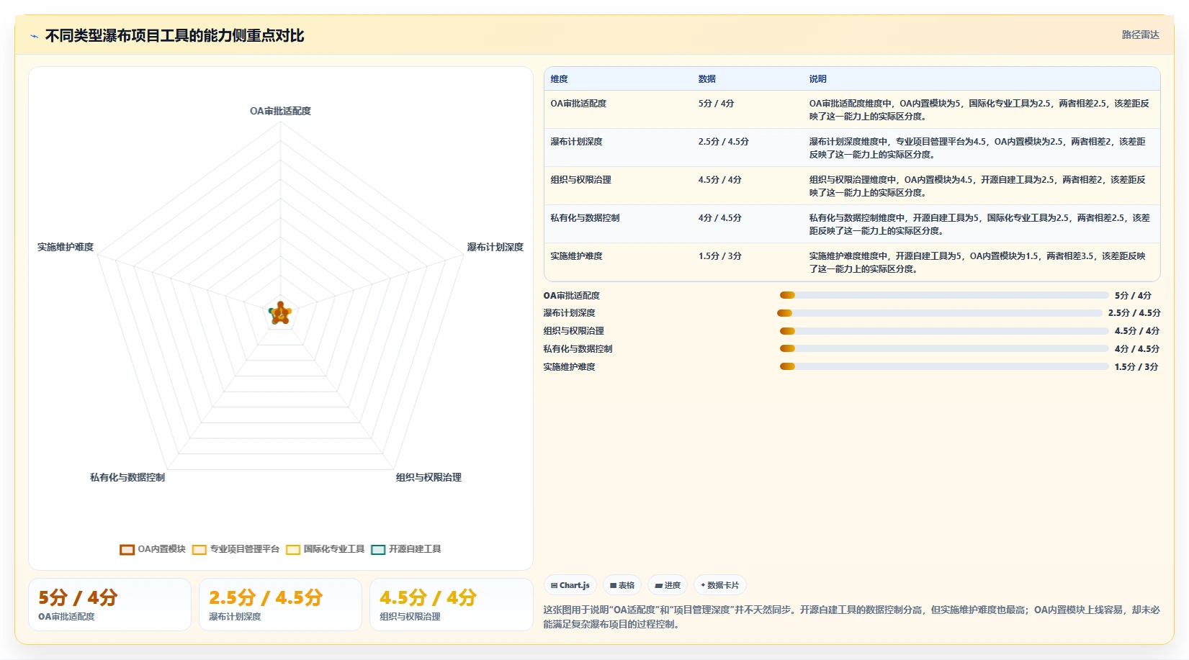Click the 路径雷达 label at top right
The width and height of the screenshot is (1189, 660).
pos(1141,35)
